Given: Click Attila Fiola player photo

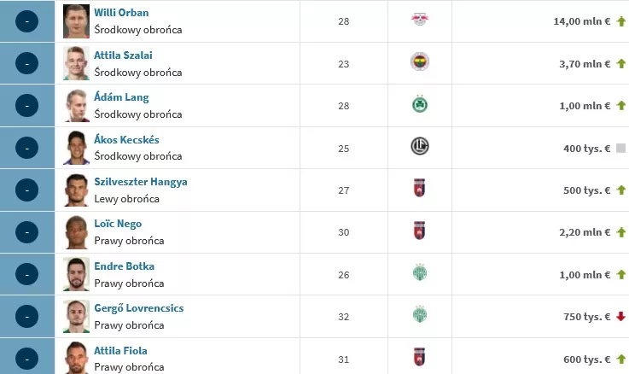Looking at the screenshot, I should click(x=76, y=358).
